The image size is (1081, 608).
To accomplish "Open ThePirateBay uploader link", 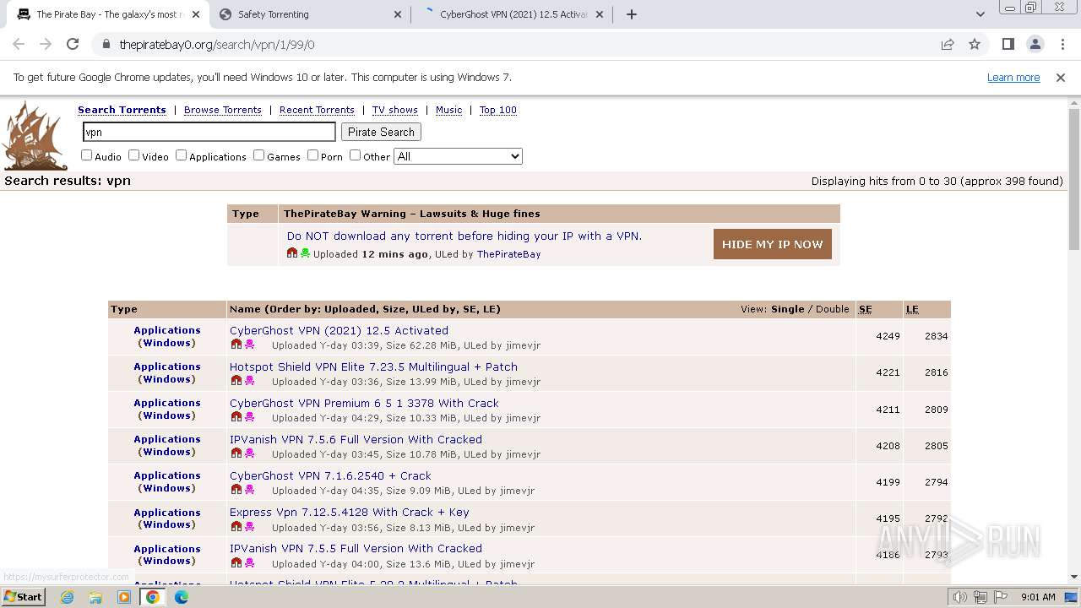I will (509, 254).
